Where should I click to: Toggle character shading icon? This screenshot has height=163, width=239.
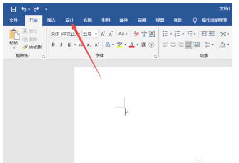(143, 44)
